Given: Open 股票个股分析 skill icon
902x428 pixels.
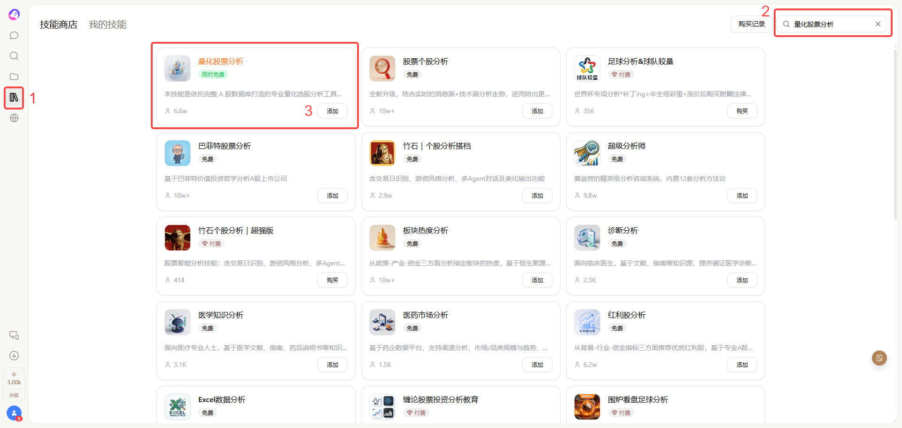Looking at the screenshot, I should coord(382,69).
